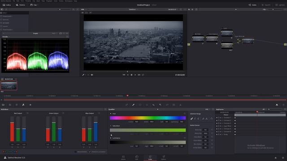
Task: Open the Motion Effects palette
Action: click(30, 105)
